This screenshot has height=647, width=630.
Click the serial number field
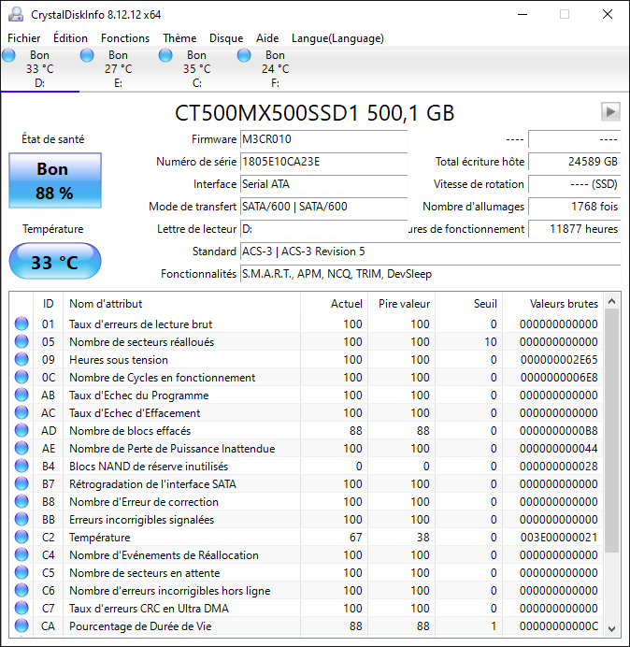[x=323, y=162]
